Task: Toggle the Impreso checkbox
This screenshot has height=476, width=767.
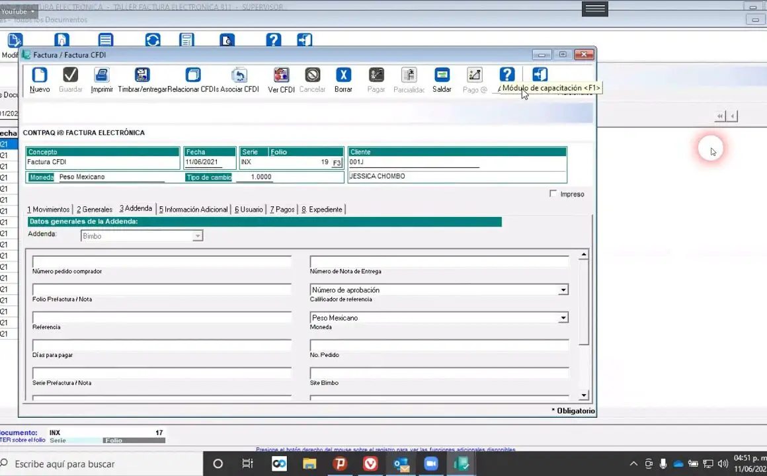Action: (553, 194)
